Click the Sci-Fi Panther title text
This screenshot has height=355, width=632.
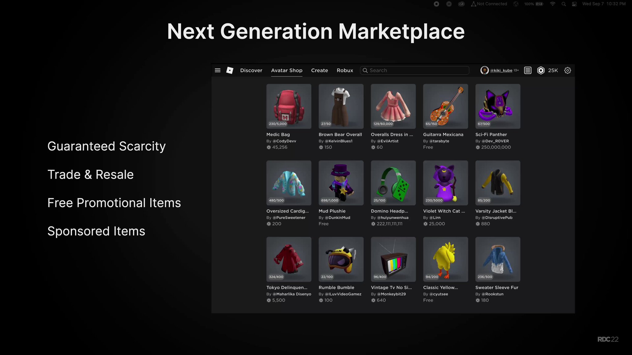(x=491, y=134)
